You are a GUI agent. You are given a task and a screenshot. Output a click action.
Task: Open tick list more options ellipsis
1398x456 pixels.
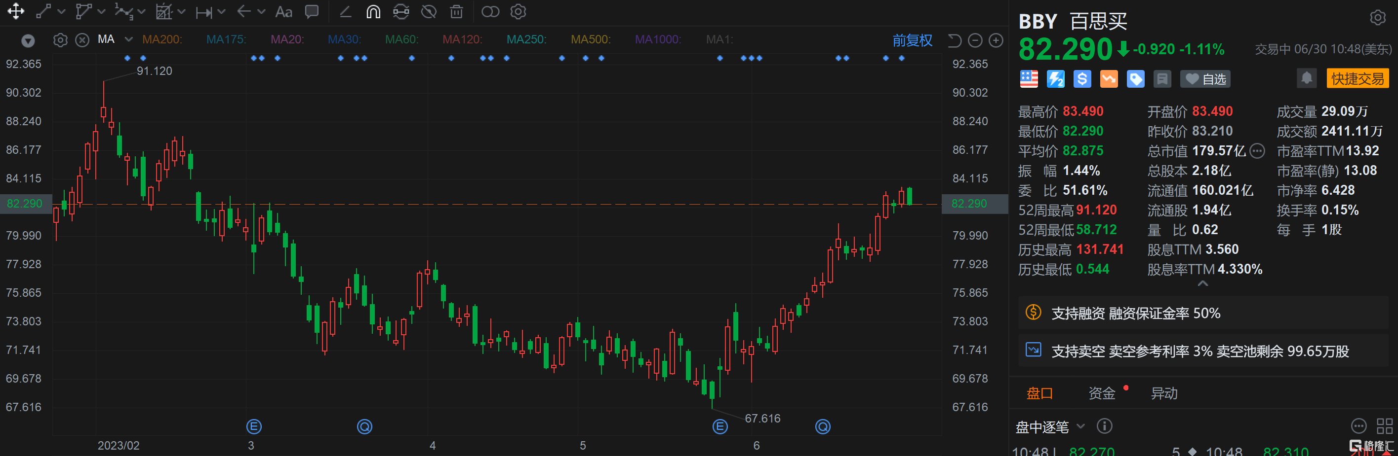point(1358,426)
